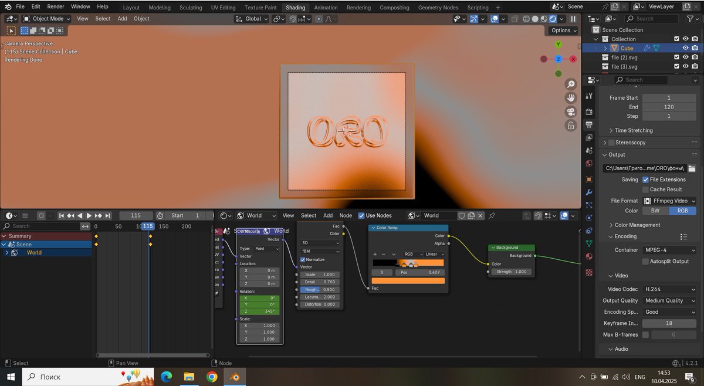
Task: Select solid viewport shading mode
Action: pyautogui.click(x=535, y=19)
